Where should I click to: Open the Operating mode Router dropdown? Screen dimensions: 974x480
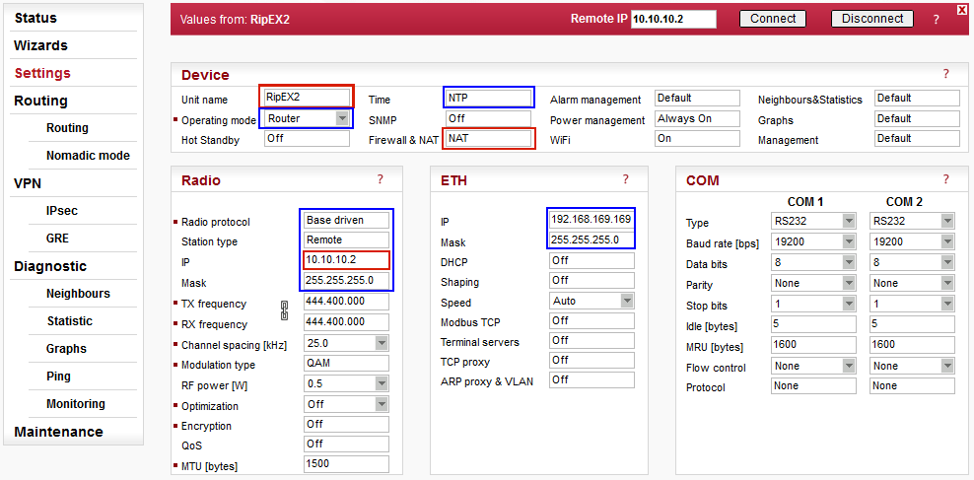[x=308, y=118]
